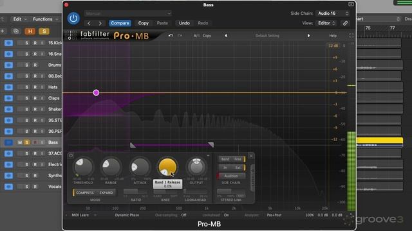Click the Copy button in plugin header
The height and width of the screenshot is (231, 412).
point(144,23)
